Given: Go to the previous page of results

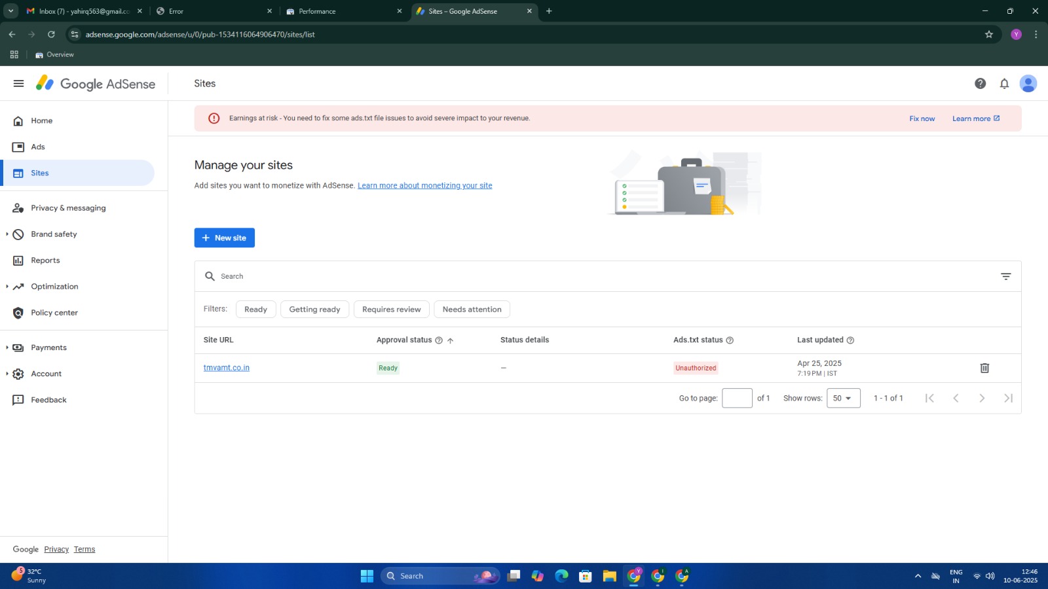Looking at the screenshot, I should [x=956, y=398].
